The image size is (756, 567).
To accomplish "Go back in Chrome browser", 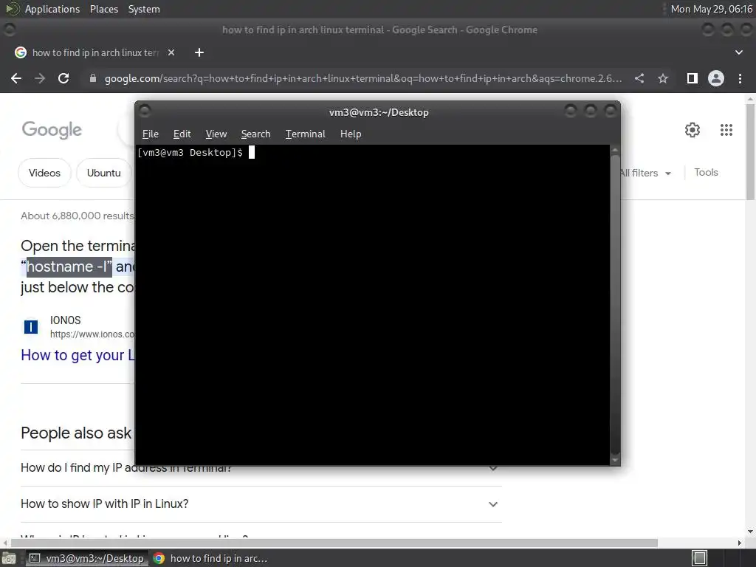I will (16, 78).
